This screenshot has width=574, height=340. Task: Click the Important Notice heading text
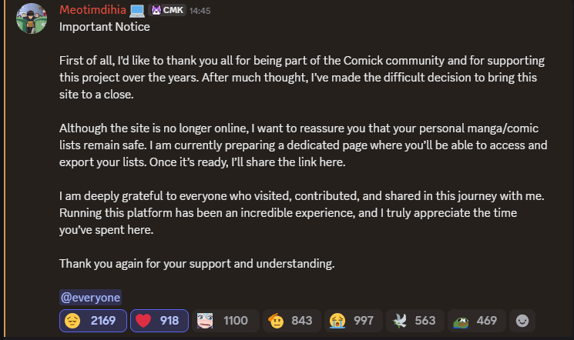point(105,27)
